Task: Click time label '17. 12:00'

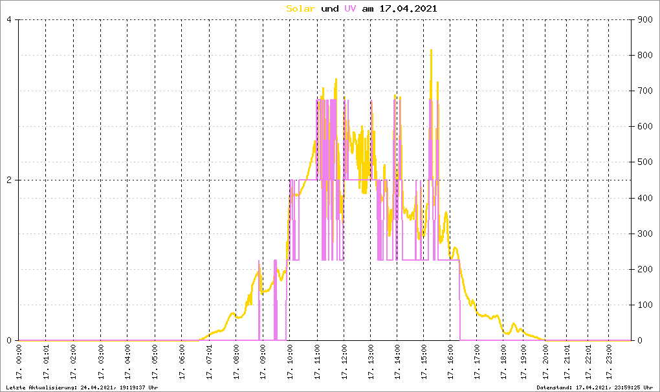Action: [344, 362]
